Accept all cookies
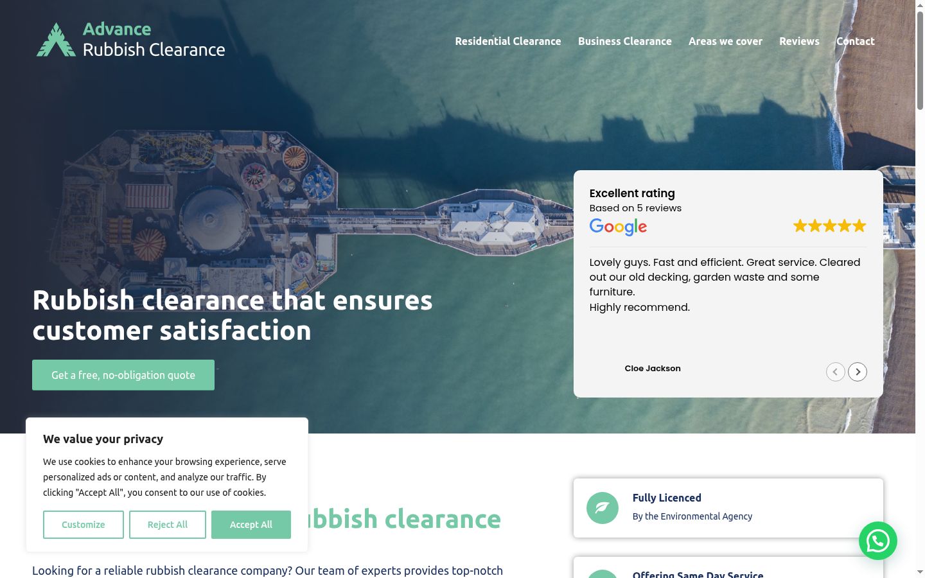 point(251,525)
